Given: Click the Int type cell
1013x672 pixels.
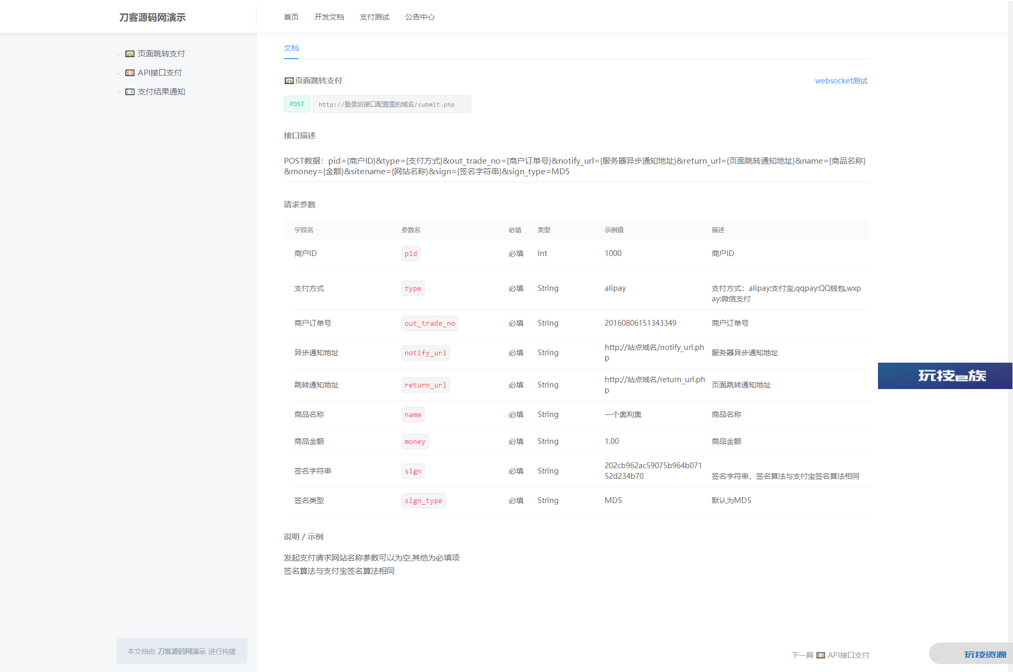Looking at the screenshot, I should pos(542,253).
